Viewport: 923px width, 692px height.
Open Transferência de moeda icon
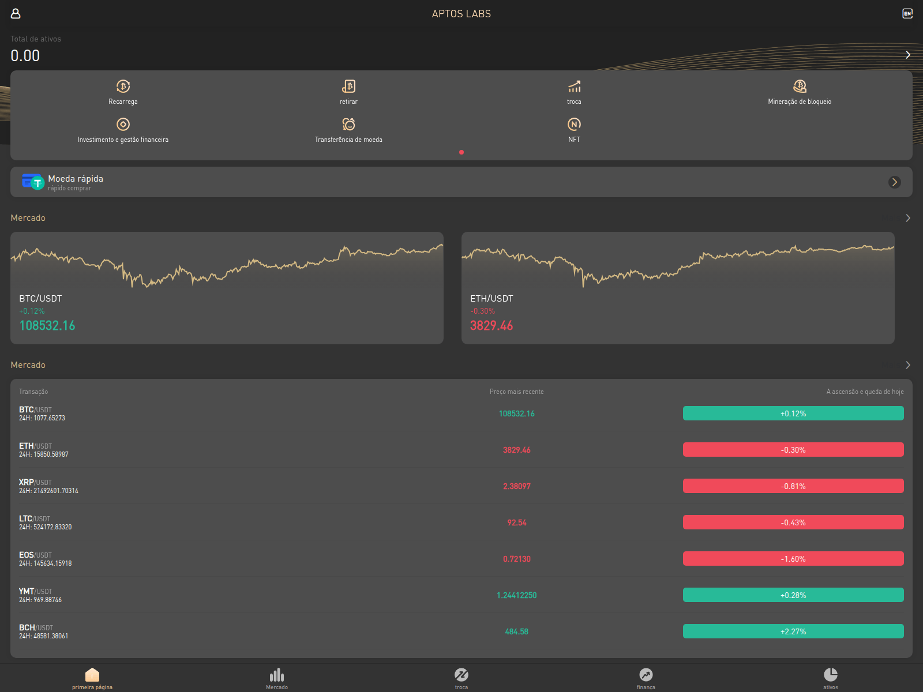coord(348,125)
